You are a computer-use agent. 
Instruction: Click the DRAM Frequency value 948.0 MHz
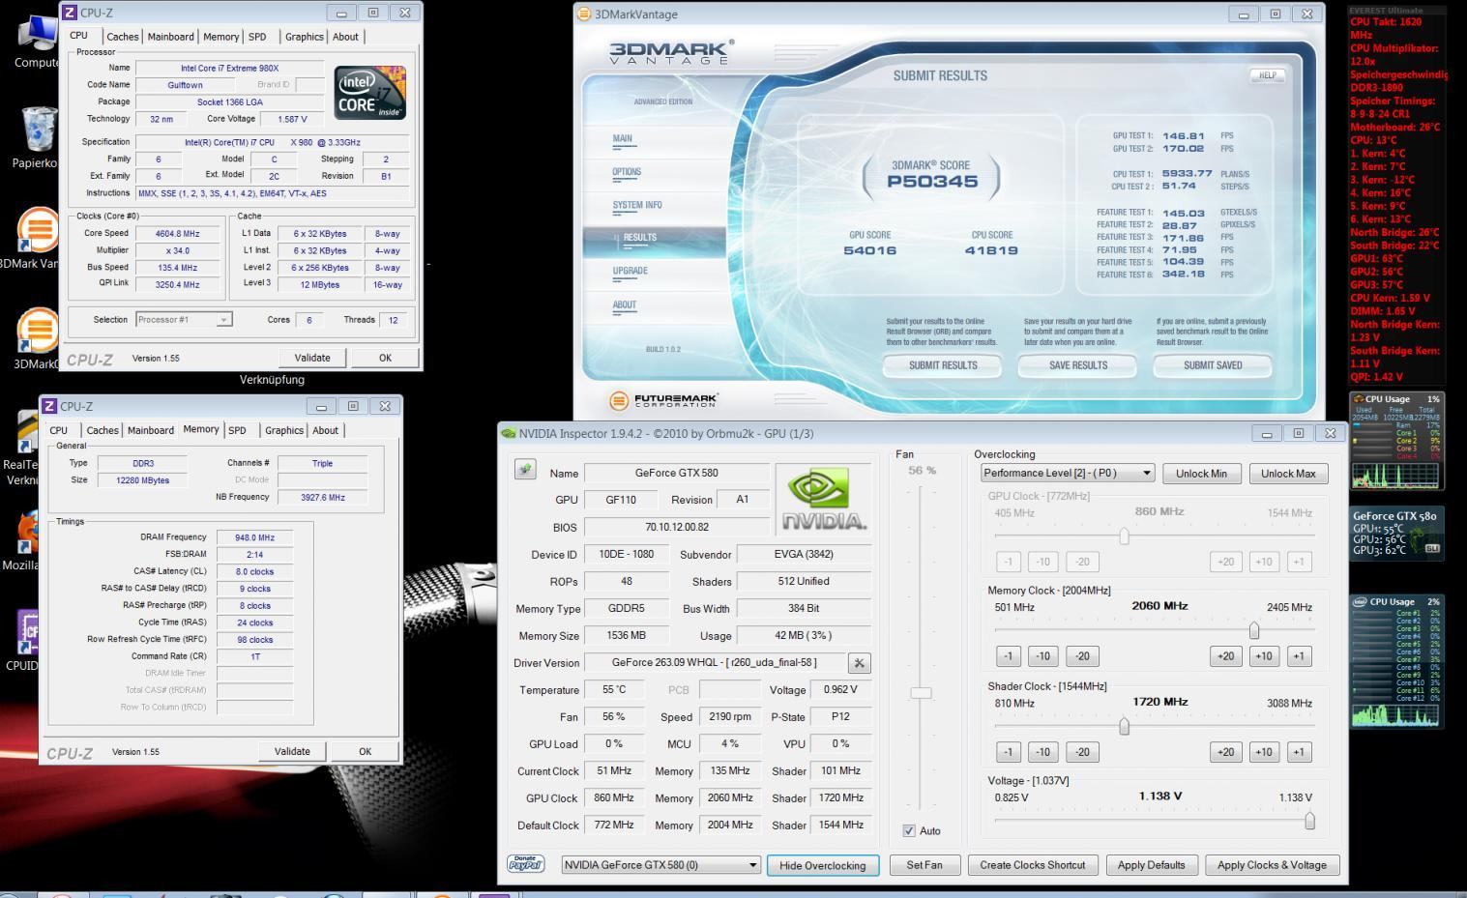255,537
